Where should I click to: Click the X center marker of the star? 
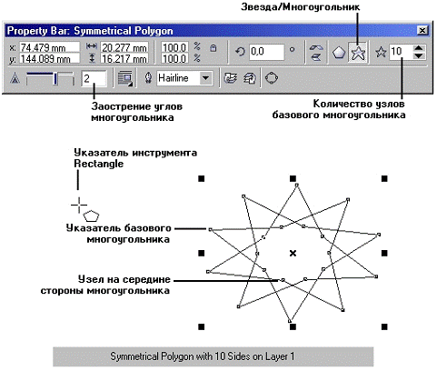click(x=293, y=253)
